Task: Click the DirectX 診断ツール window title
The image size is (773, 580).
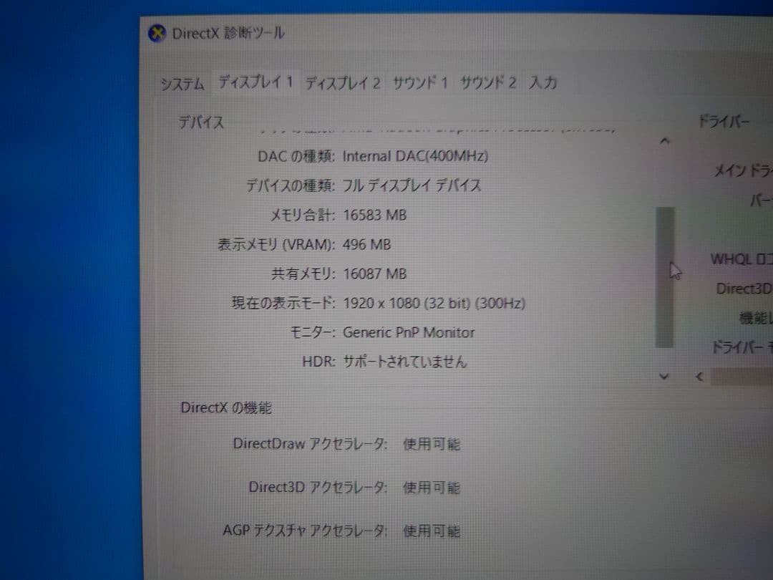Action: click(228, 34)
